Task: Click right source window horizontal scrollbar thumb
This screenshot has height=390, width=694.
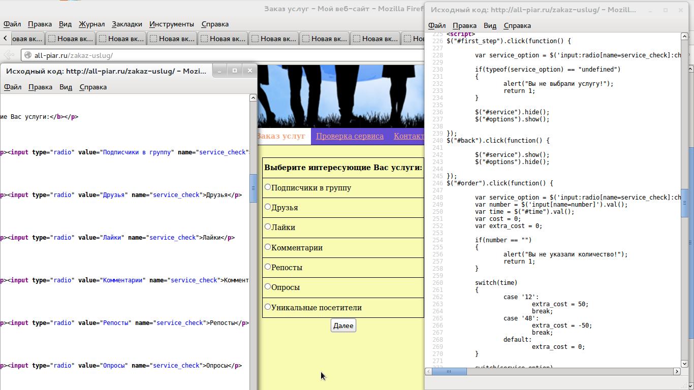Action: click(449, 371)
